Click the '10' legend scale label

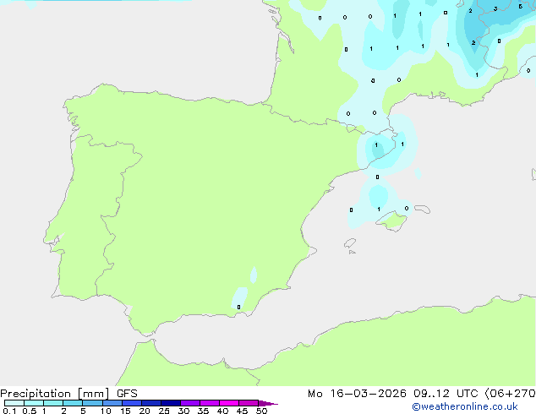tap(106, 411)
